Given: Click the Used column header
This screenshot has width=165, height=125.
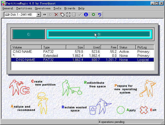Looking at the screenshot, I should (x=93, y=47).
